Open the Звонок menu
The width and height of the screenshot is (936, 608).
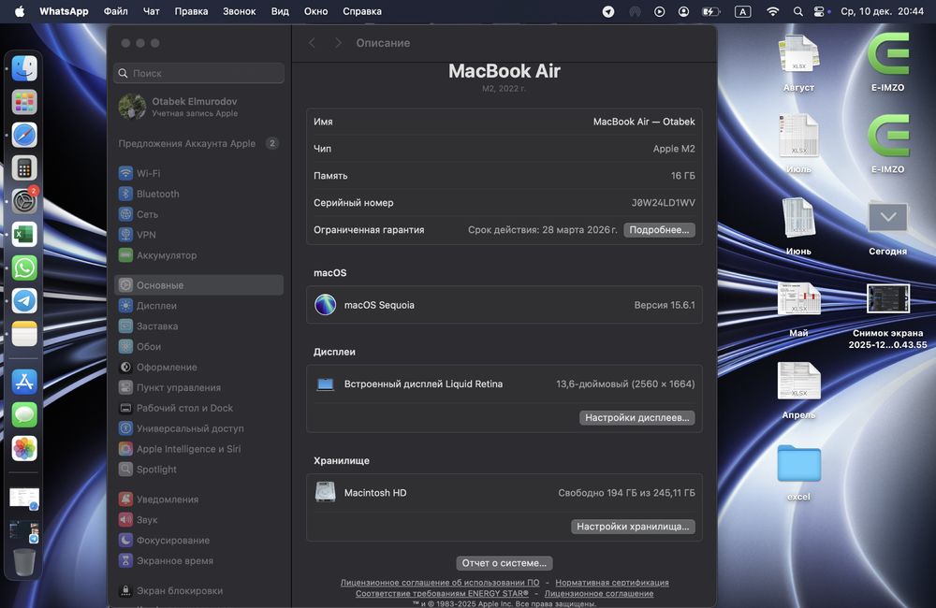(x=240, y=11)
